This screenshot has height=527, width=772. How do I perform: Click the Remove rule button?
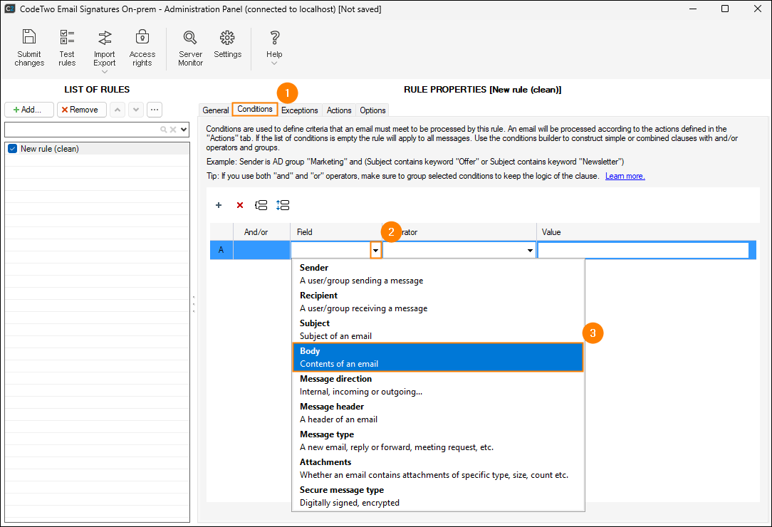(82, 110)
